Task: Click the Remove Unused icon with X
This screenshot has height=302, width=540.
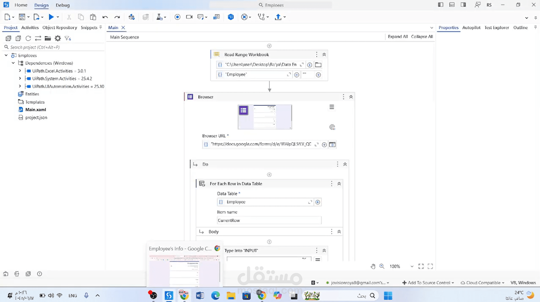Action: click(244, 17)
